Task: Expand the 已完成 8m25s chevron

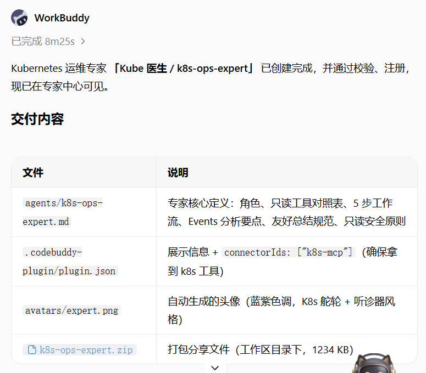Action: [83, 42]
